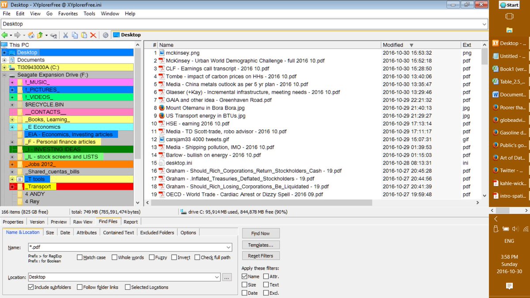This screenshot has width=530, height=298.
Task: Click the PDF icon beside GAIA and other idea
Action: (162, 100)
